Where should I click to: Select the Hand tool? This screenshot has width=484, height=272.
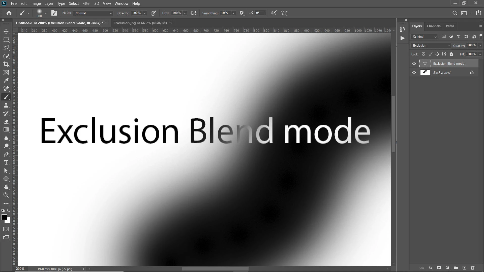6,187
